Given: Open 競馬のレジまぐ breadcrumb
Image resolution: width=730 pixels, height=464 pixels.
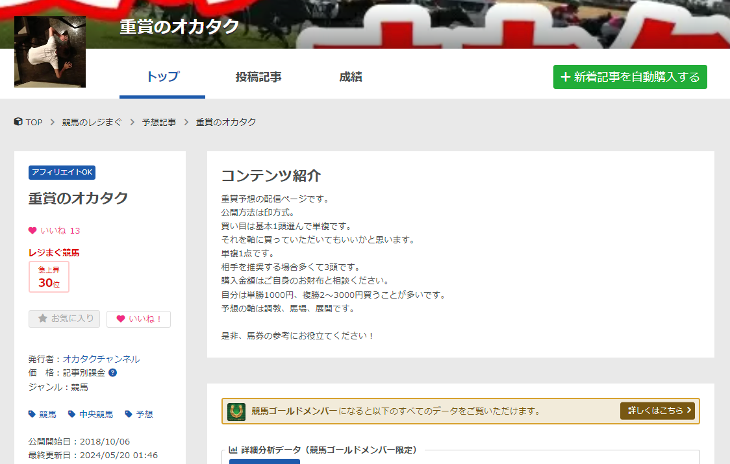Looking at the screenshot, I should click(92, 122).
